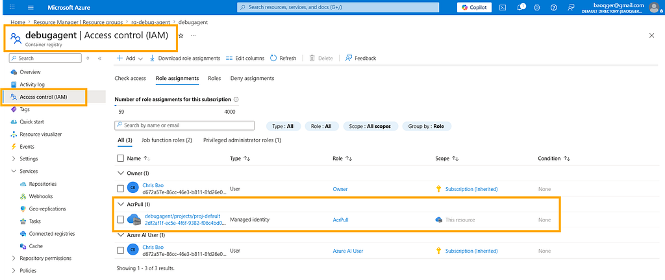
Task: Launch Cloud Shell from the top bar
Action: pyautogui.click(x=503, y=7)
